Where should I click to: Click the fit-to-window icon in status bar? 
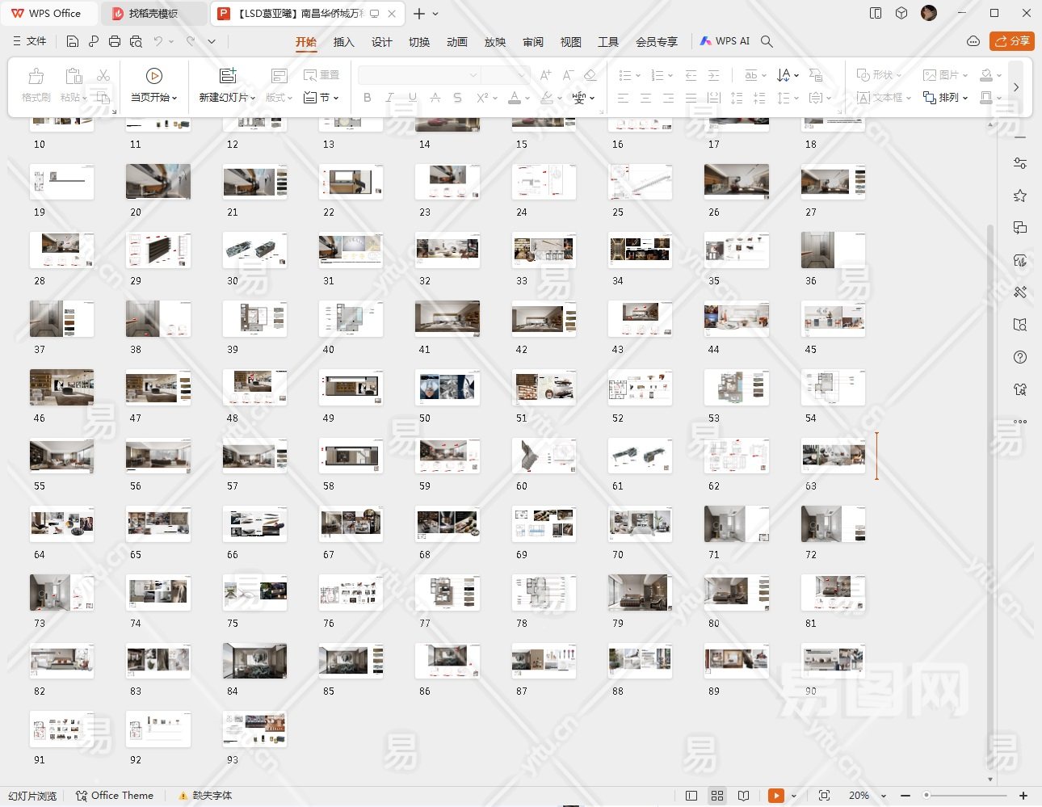pos(824,796)
